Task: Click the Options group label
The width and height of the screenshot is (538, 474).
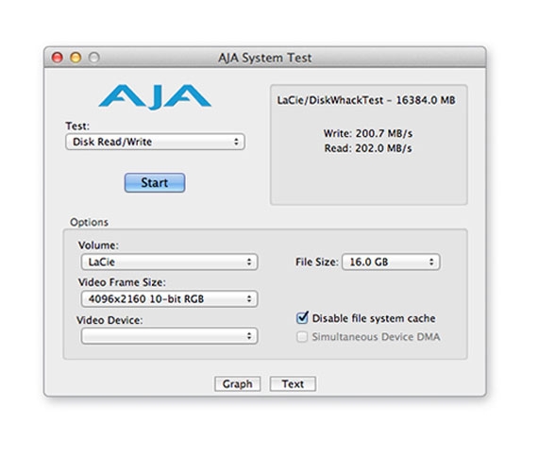Action: [90, 223]
